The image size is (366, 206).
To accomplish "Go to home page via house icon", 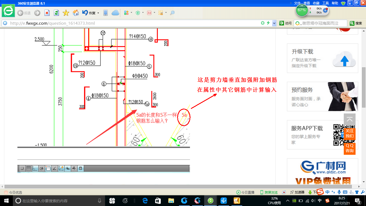I will point(76,13).
